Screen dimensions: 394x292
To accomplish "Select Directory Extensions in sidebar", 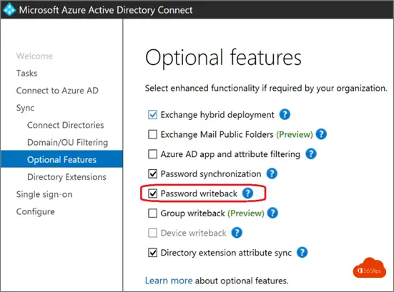I will (67, 177).
